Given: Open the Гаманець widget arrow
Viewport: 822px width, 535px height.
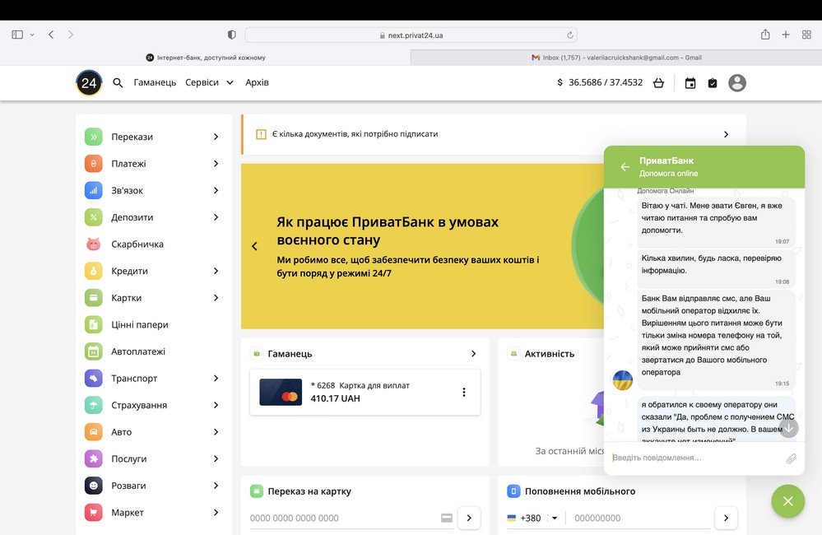Looking at the screenshot, I should tap(473, 354).
